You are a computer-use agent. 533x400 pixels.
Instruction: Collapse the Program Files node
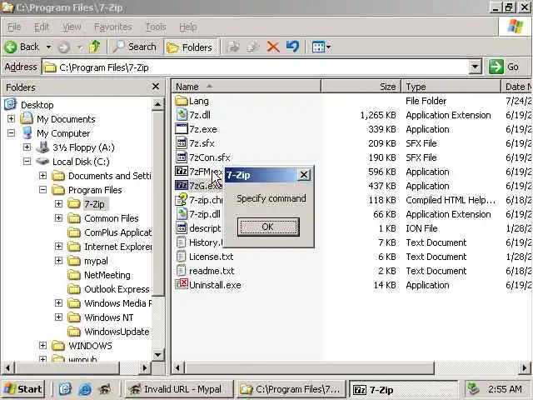[x=42, y=190]
